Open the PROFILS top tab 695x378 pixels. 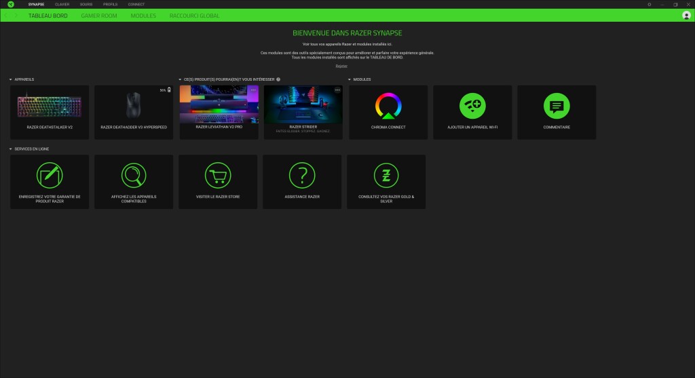(111, 5)
